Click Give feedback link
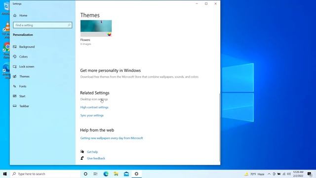Viewport: 316px width, 178px height. 96,158
